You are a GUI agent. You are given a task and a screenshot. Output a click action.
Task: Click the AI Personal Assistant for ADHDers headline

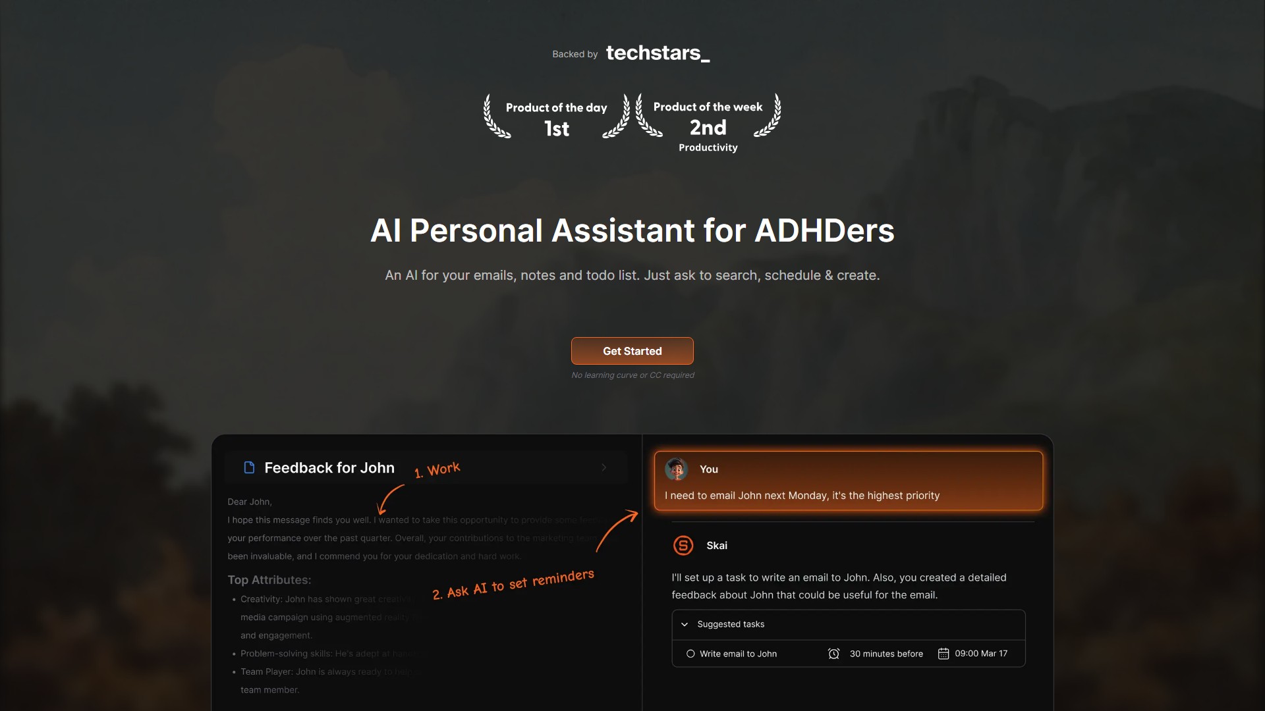632,230
